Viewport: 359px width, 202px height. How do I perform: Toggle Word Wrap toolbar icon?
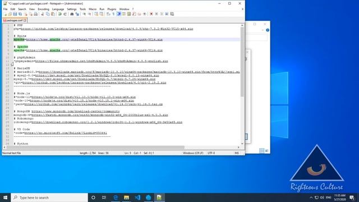[108, 14]
